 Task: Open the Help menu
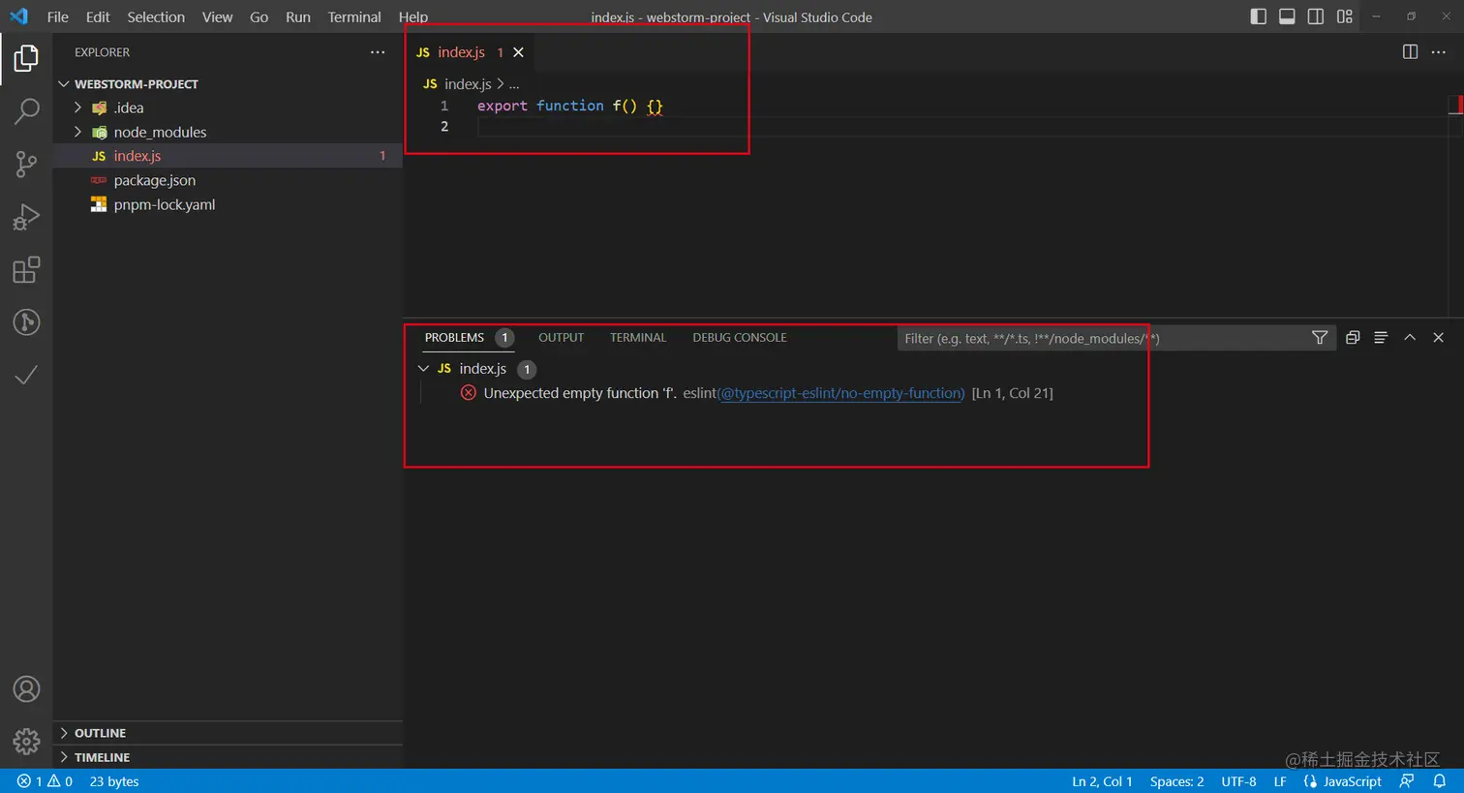tap(413, 16)
